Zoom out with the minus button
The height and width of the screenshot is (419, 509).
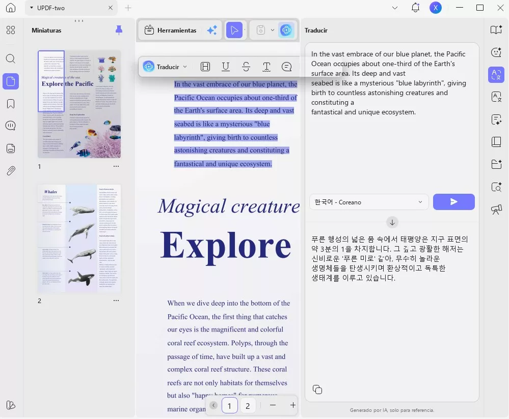[273, 405]
